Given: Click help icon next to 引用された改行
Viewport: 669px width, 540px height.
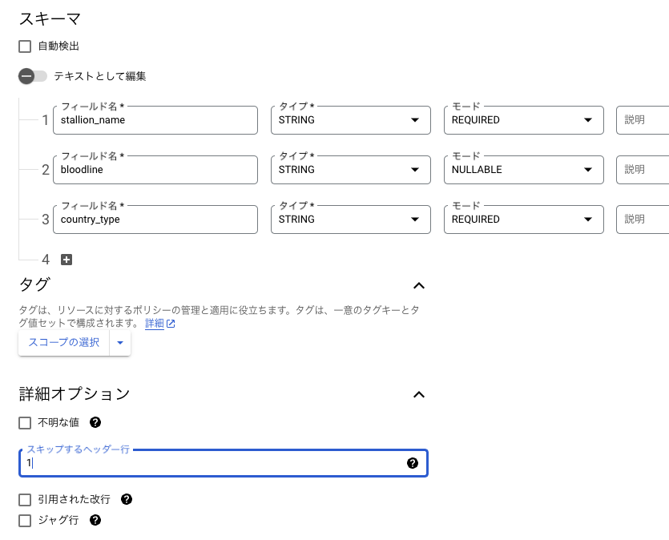Looking at the screenshot, I should coord(126,499).
